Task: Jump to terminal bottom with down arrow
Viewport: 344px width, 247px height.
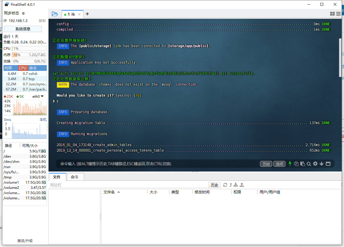Action: click(x=321, y=164)
